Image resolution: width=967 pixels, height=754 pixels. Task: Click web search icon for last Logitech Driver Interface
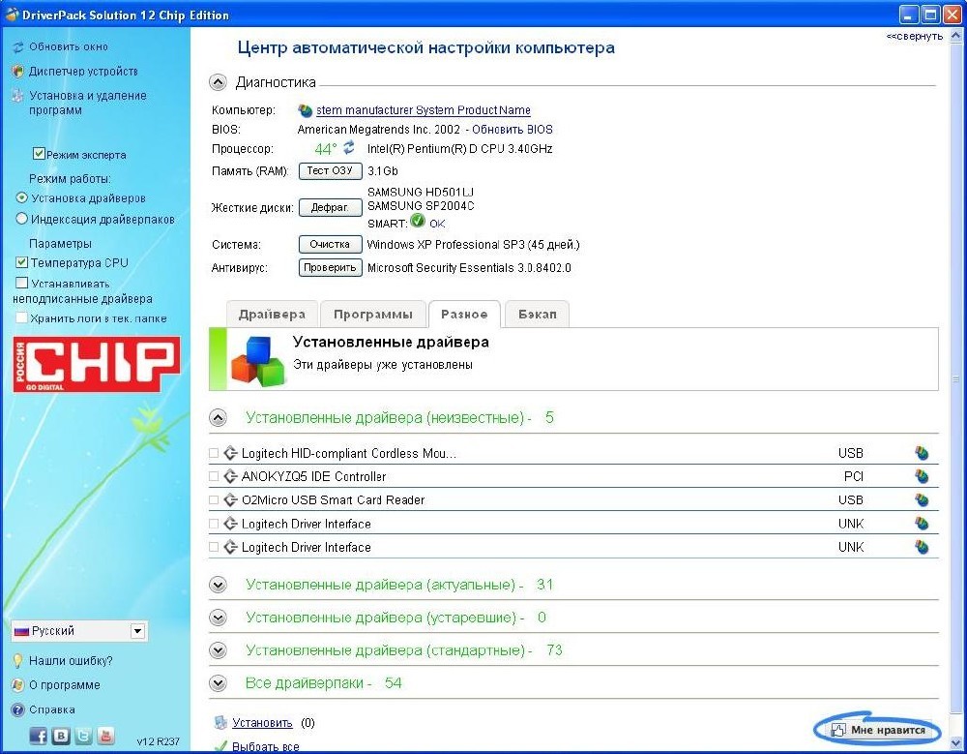[922, 547]
